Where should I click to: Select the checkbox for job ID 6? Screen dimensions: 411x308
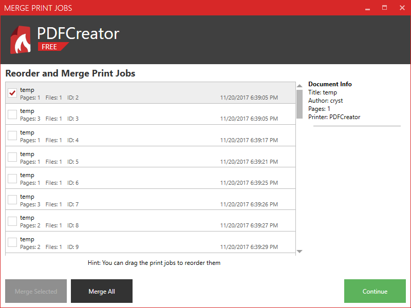point(13,179)
